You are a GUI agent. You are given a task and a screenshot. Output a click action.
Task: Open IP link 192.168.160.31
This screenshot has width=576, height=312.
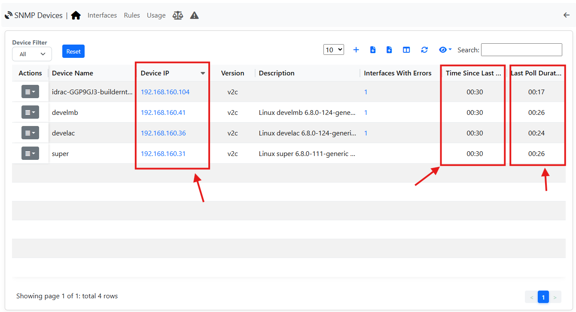pyautogui.click(x=163, y=153)
